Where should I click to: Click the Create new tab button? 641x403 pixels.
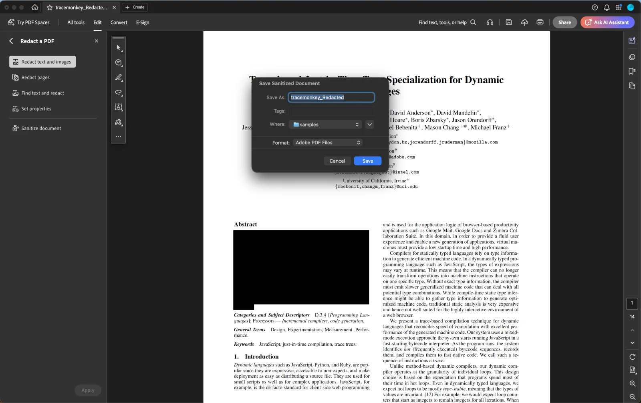(x=135, y=7)
